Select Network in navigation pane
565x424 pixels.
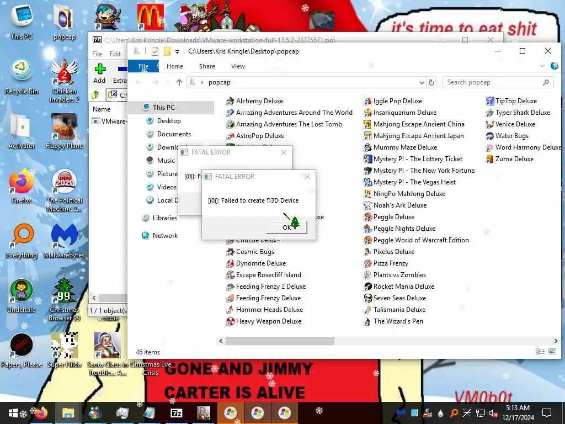pos(164,236)
